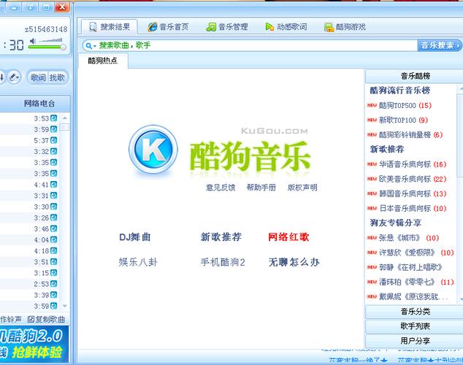463x365 pixels.
Task: Click the blue icon beside the 3:15 track
Action: point(54,272)
